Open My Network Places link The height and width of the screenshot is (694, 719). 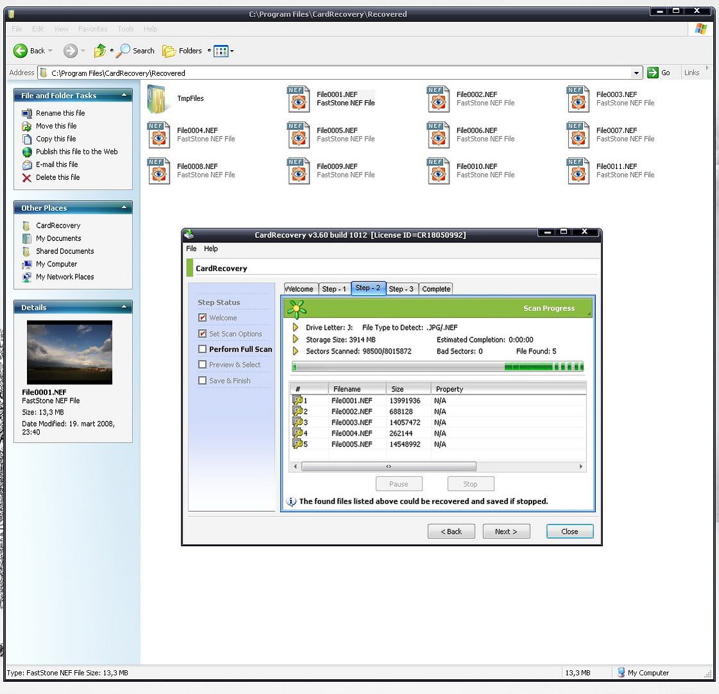tap(65, 277)
